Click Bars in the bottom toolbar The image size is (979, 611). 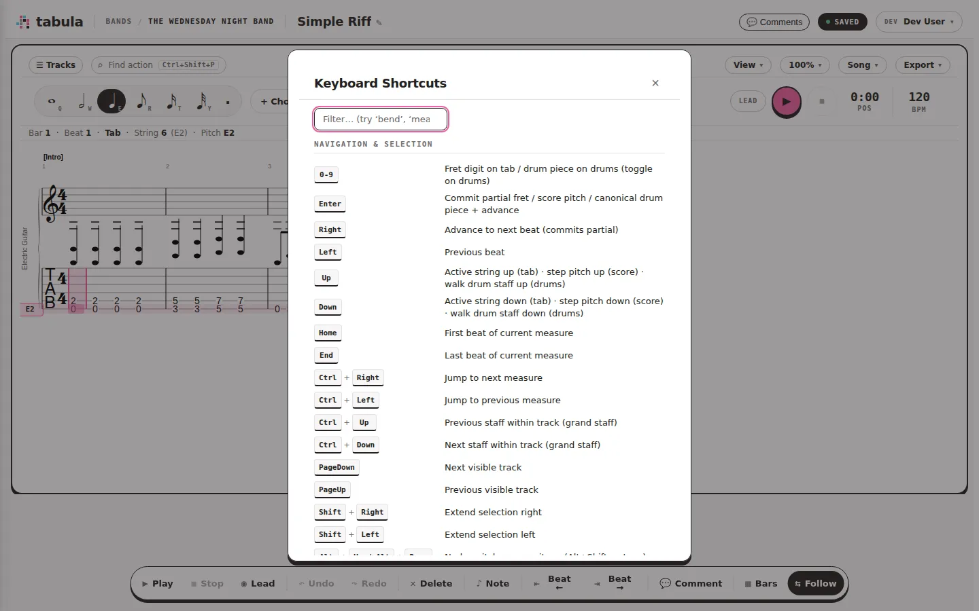coord(761,584)
